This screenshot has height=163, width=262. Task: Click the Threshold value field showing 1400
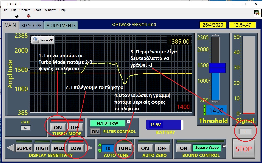(216, 110)
